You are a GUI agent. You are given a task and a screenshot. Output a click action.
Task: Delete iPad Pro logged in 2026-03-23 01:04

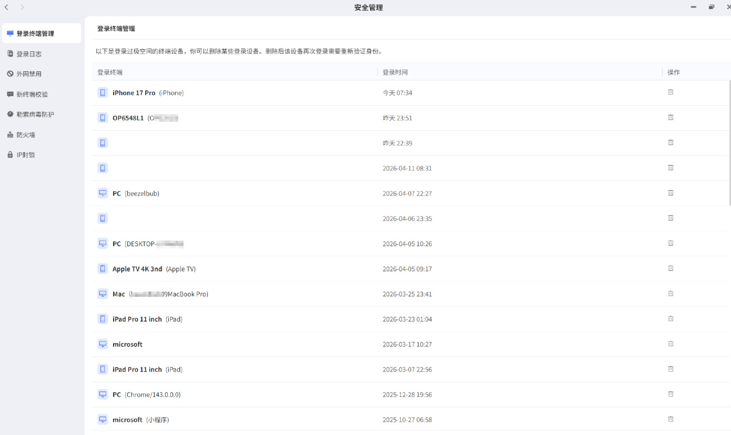(x=670, y=318)
